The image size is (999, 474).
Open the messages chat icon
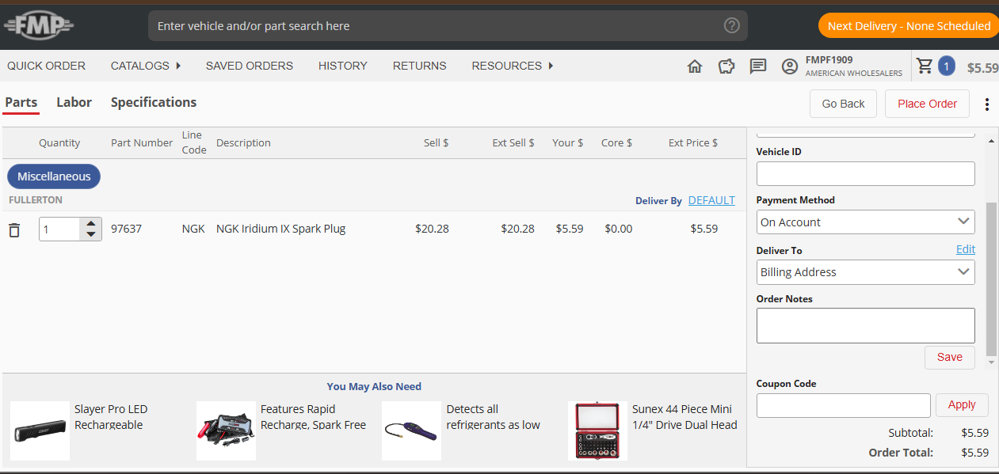click(x=758, y=66)
